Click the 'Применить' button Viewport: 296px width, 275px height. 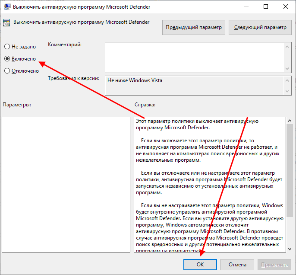pyautogui.click(x=274, y=265)
